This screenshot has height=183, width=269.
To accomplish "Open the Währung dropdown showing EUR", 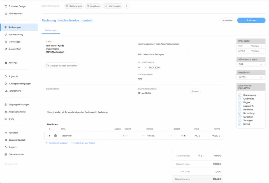I will click(x=250, y=64).
